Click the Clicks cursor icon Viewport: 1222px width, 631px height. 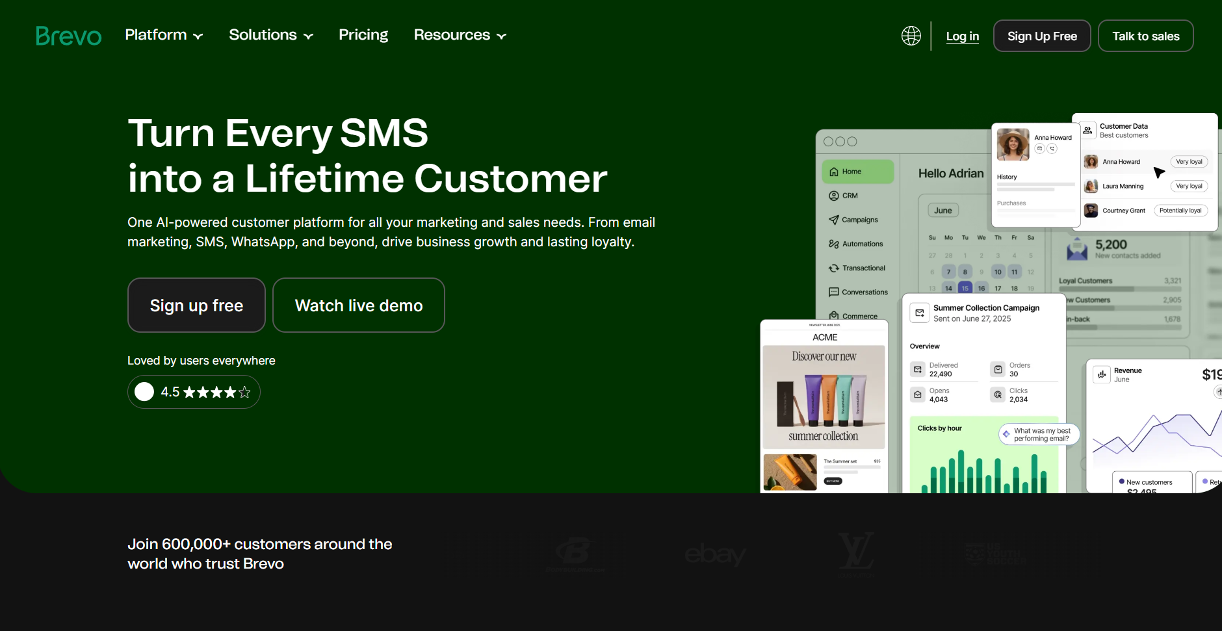tap(998, 394)
